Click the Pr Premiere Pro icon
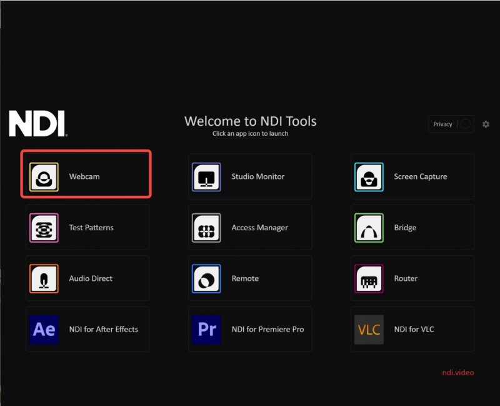The width and height of the screenshot is (500, 406). tap(206, 330)
